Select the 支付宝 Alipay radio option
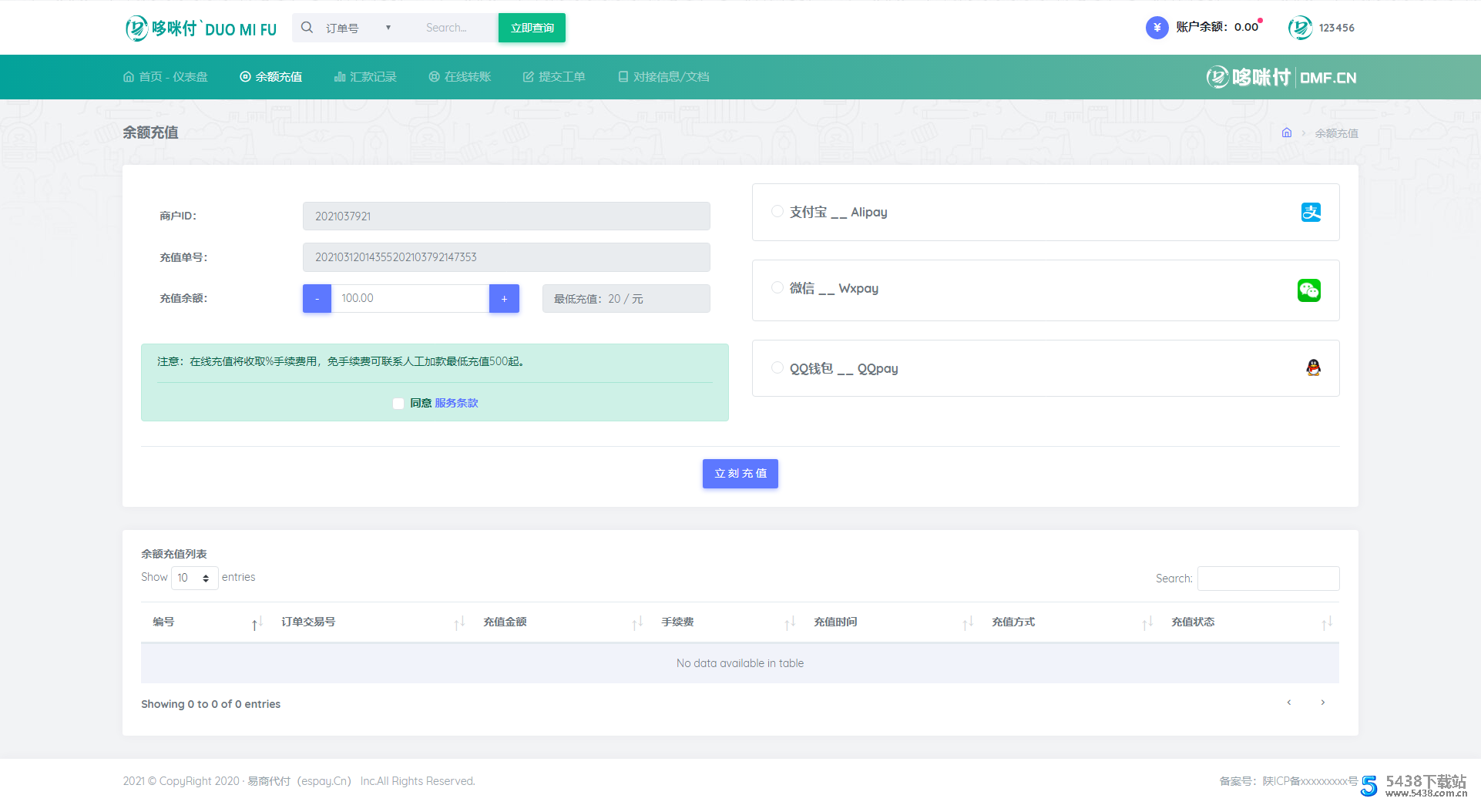 click(x=777, y=211)
